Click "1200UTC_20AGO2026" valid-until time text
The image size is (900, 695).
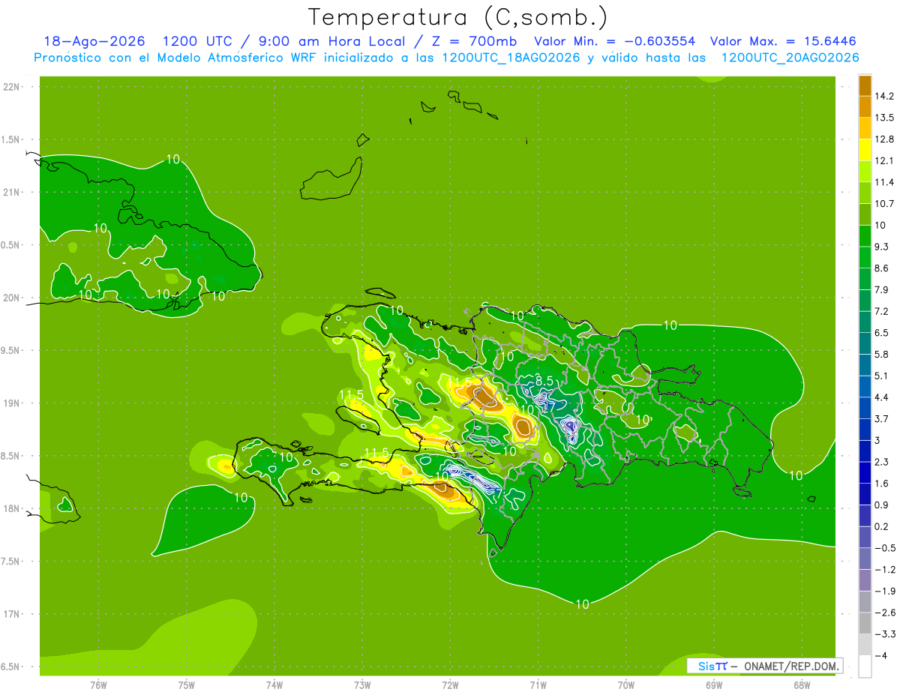pos(790,58)
